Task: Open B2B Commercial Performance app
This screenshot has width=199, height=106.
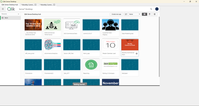Action: click(x=52, y=27)
